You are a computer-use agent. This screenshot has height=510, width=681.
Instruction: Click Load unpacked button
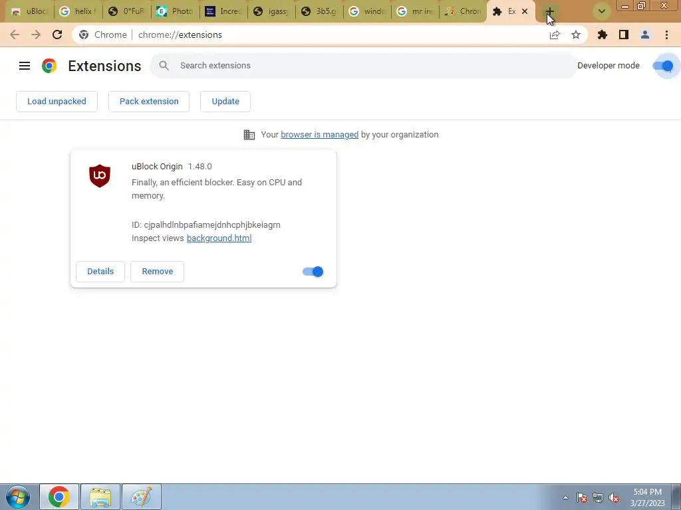pyautogui.click(x=57, y=102)
